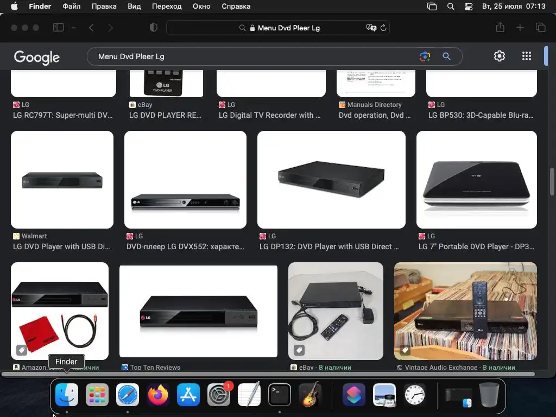Open Finder from the Dock
The width and height of the screenshot is (556, 417).
click(x=67, y=395)
